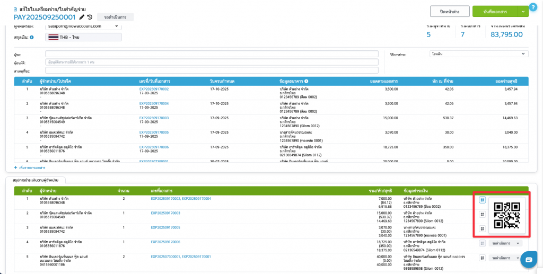Expand the green save button dropdown arrow
Screen dimensions: 543x274
click(x=523, y=12)
